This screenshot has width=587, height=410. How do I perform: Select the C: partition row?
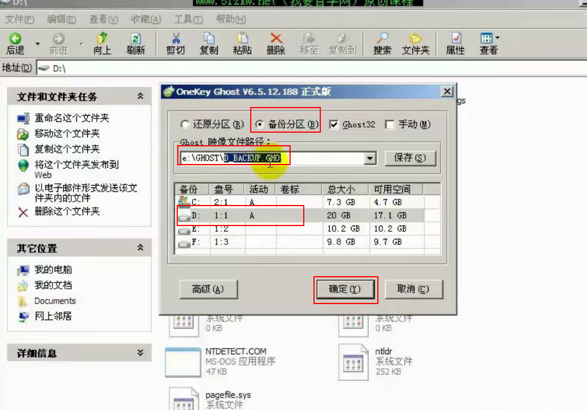(308, 202)
